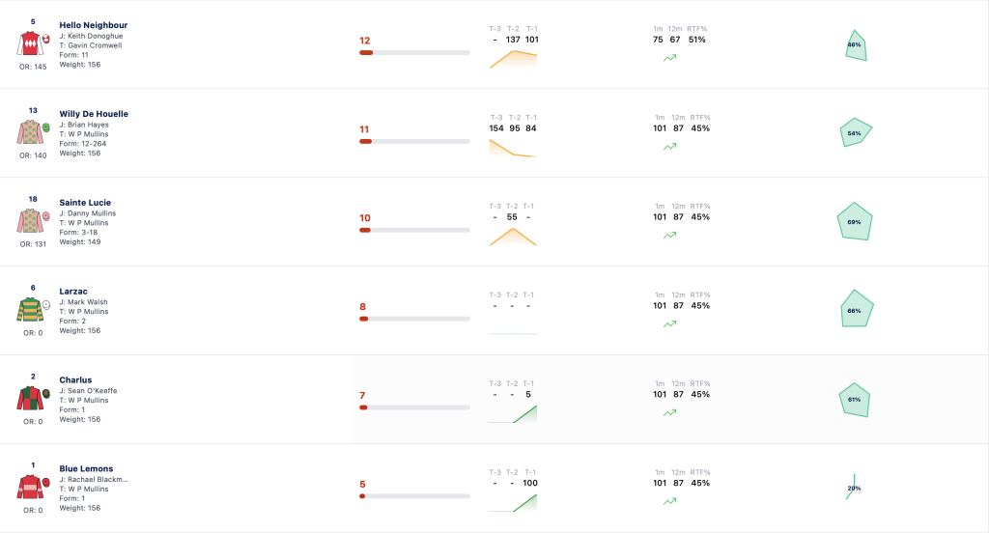Screen dimensions: 989x533
Task: Open the Willy De Houelle horse link
Action: click(x=94, y=114)
